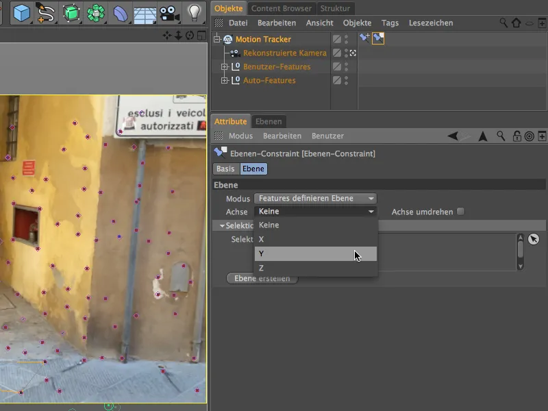Add a Camera object from toolbar
Image resolution: width=548 pixels, height=411 pixels.
pyautogui.click(x=169, y=14)
